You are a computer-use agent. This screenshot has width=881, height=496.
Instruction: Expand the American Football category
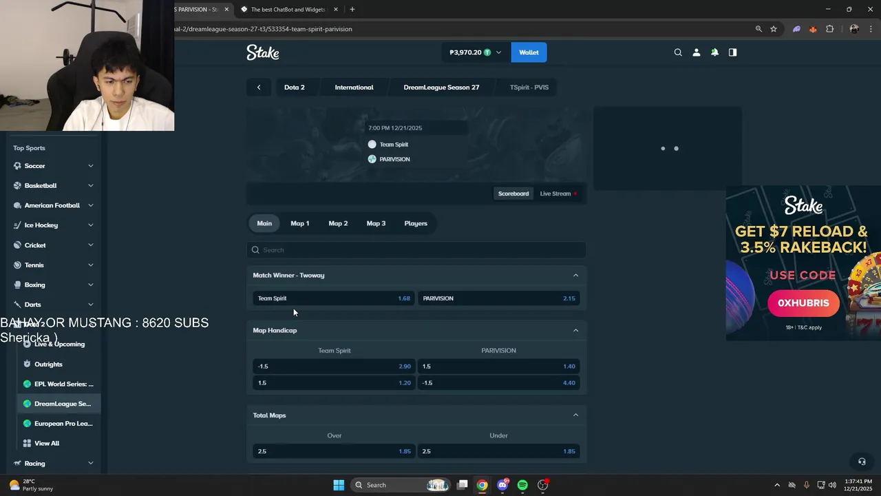coord(90,205)
